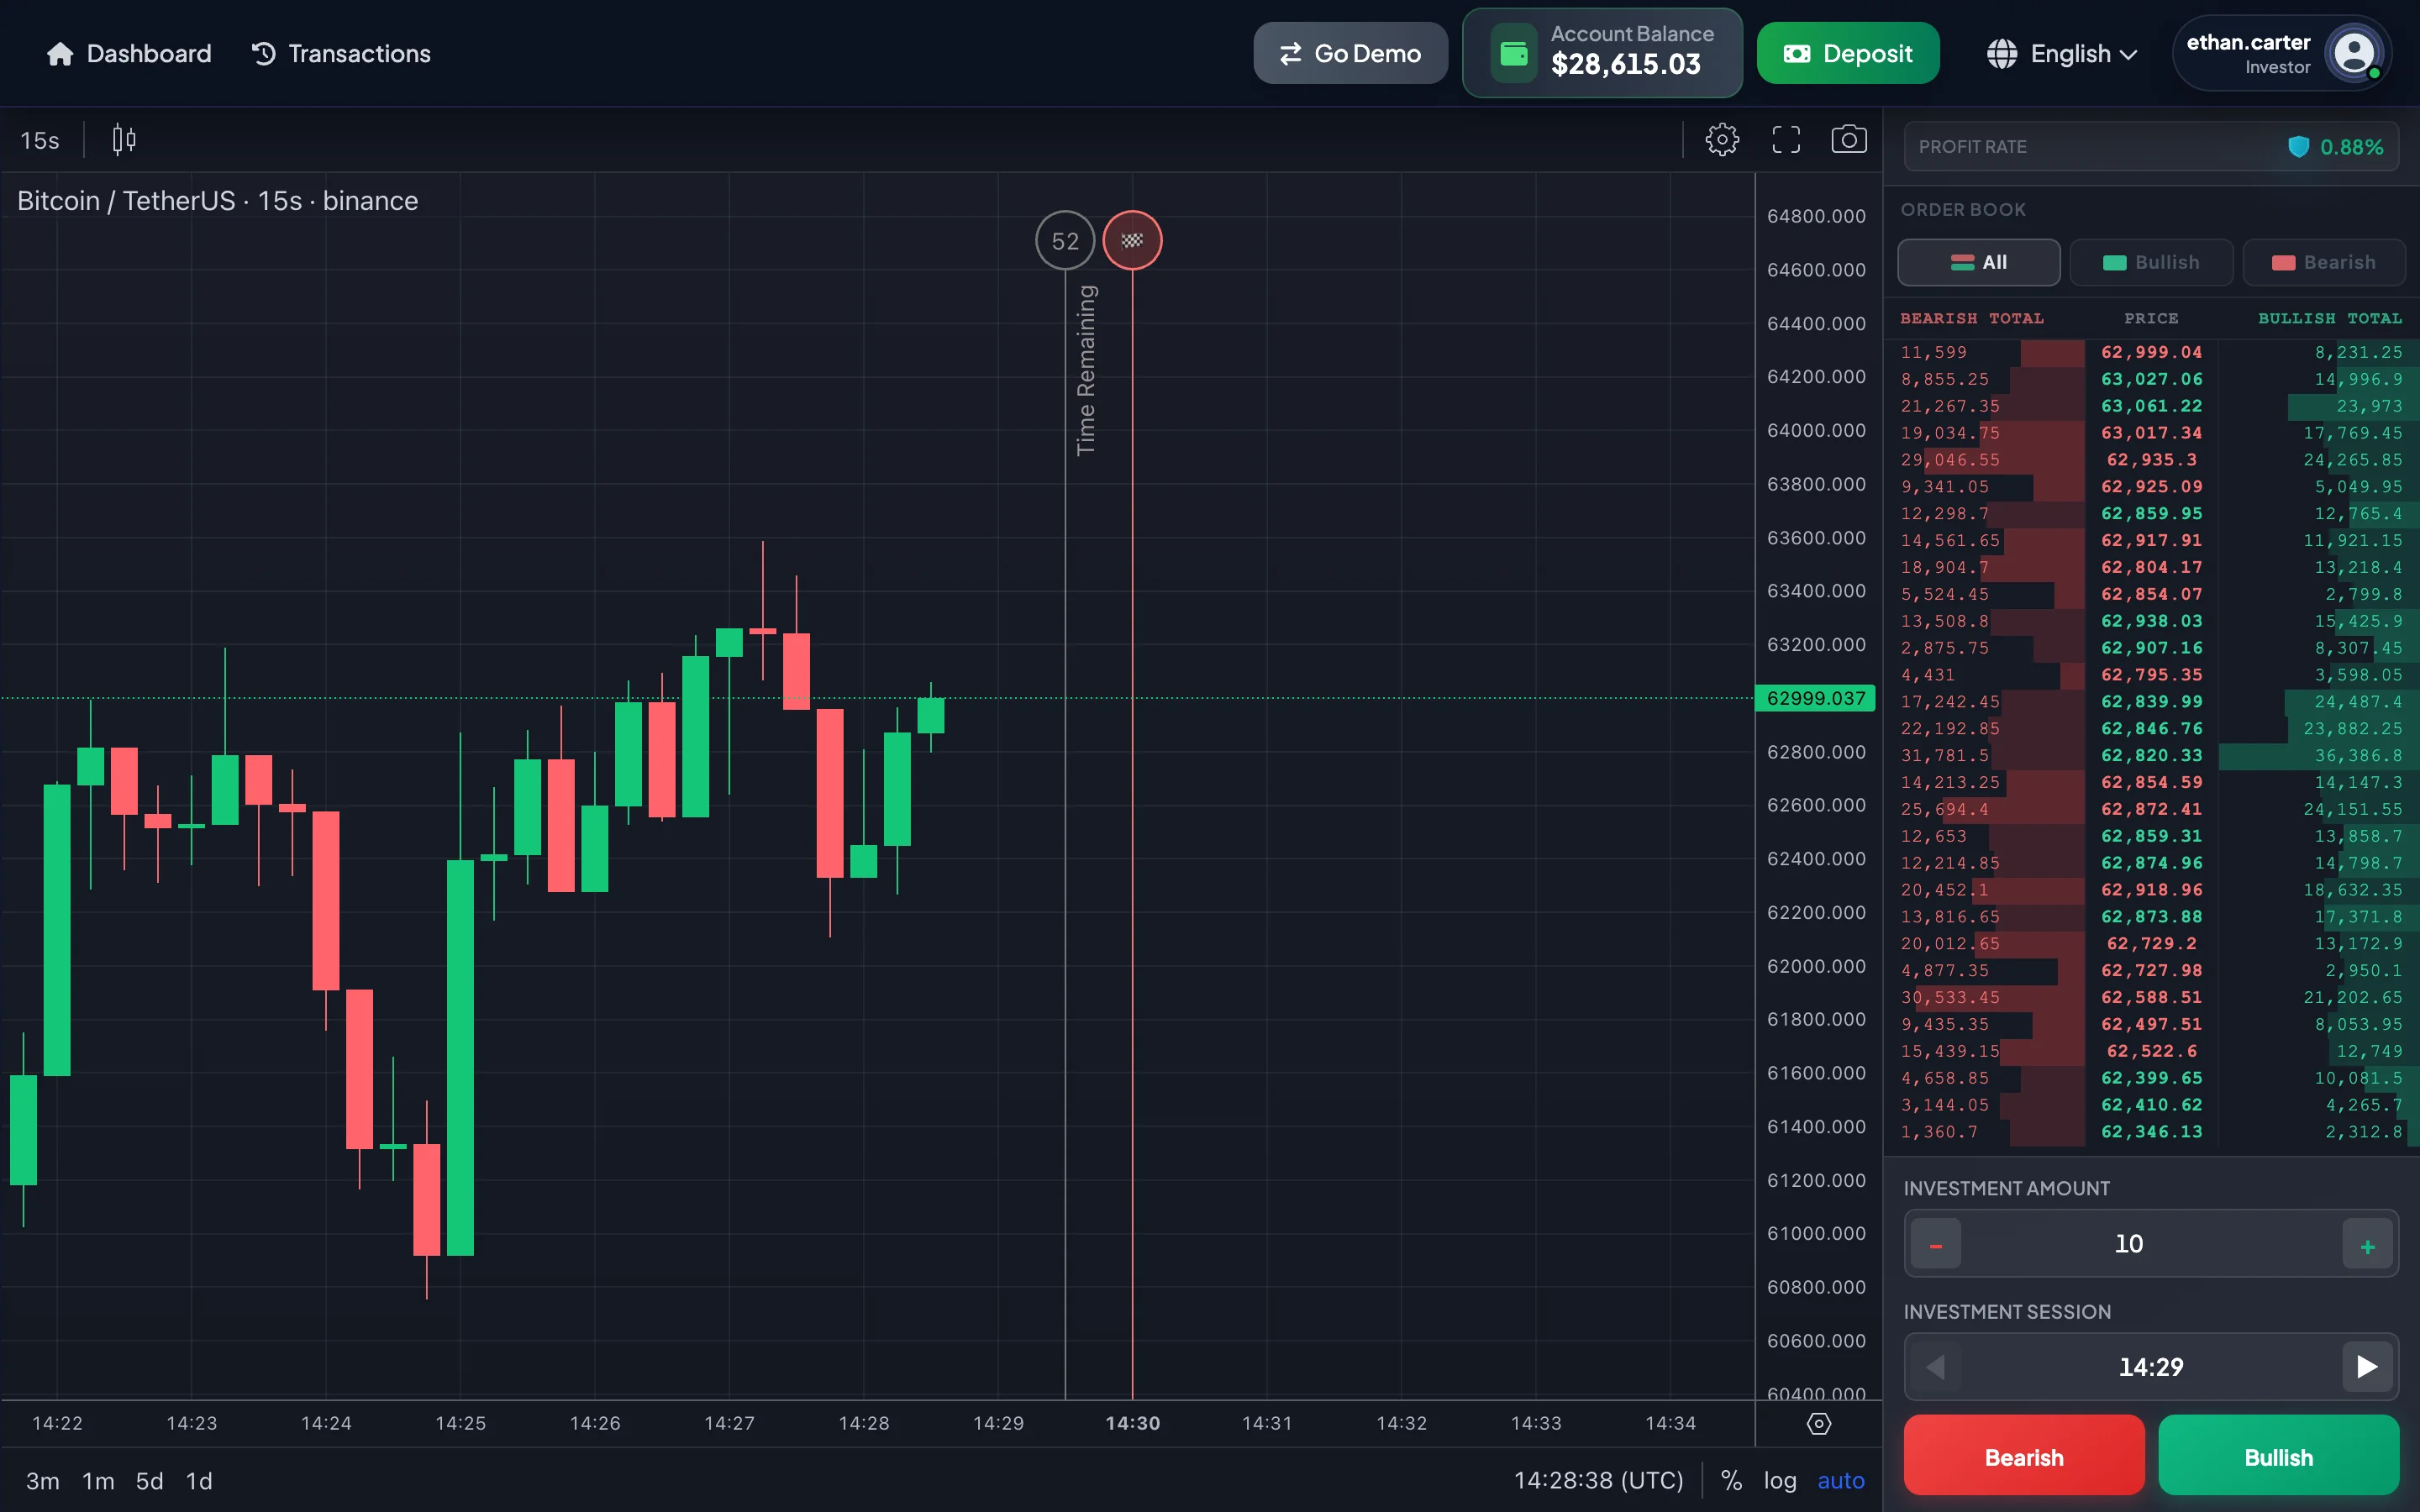Set chart range to 1d
Viewport: 2420px width, 1512px height.
click(x=199, y=1481)
